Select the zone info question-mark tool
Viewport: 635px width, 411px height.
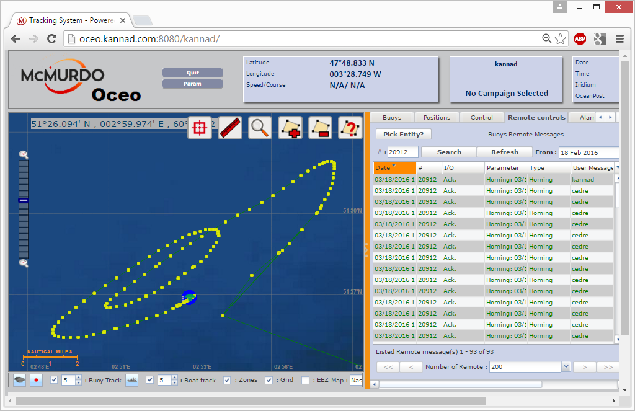[350, 128]
